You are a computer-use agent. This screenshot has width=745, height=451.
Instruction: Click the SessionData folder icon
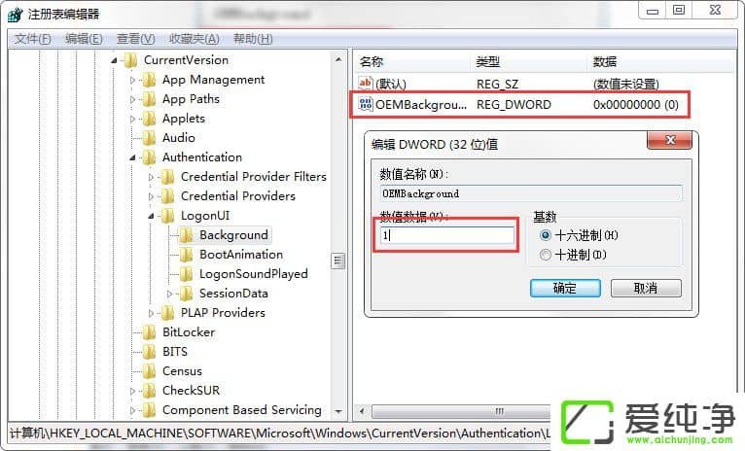(187, 294)
